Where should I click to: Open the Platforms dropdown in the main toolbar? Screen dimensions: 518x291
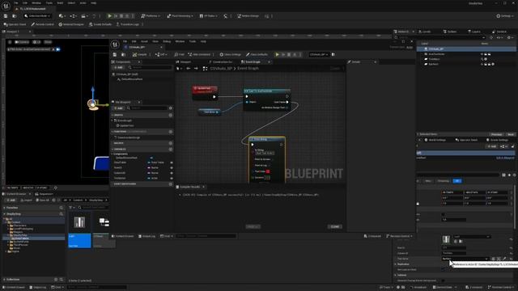151,16
